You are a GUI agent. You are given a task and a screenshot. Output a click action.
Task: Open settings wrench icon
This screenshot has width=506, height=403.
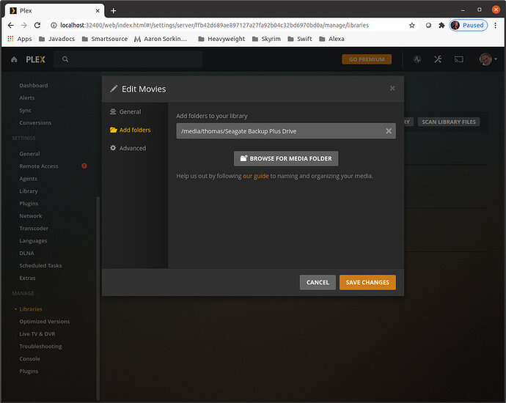[x=438, y=59]
